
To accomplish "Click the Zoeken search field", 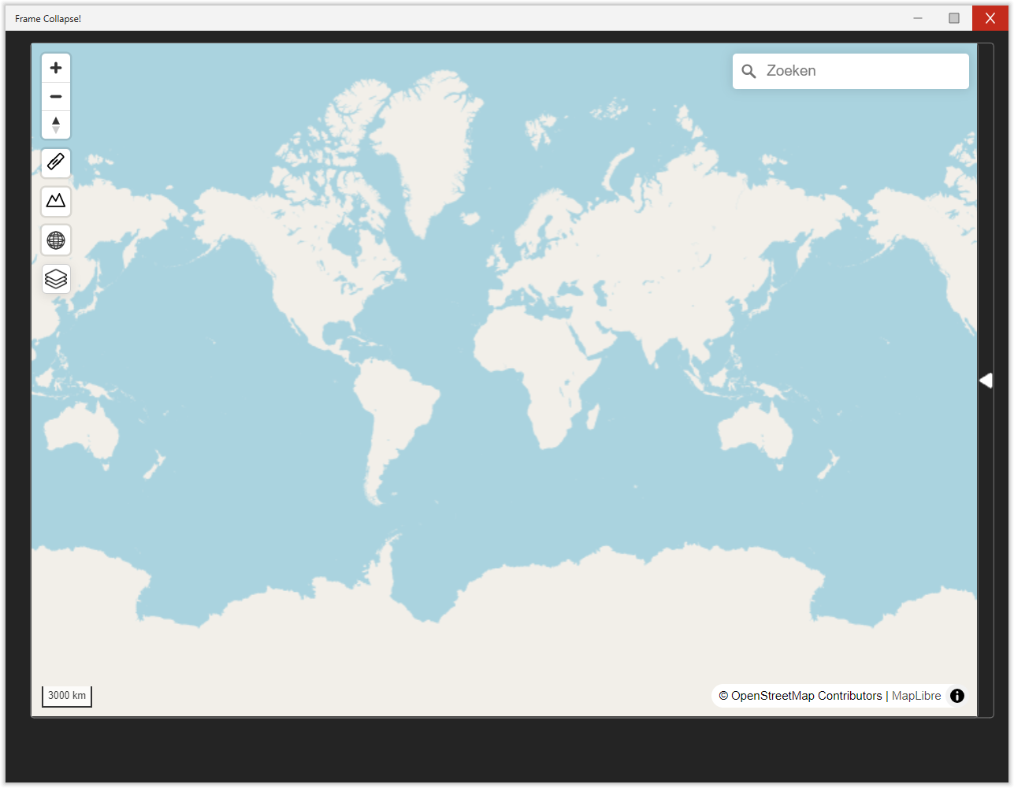I will click(x=851, y=71).
